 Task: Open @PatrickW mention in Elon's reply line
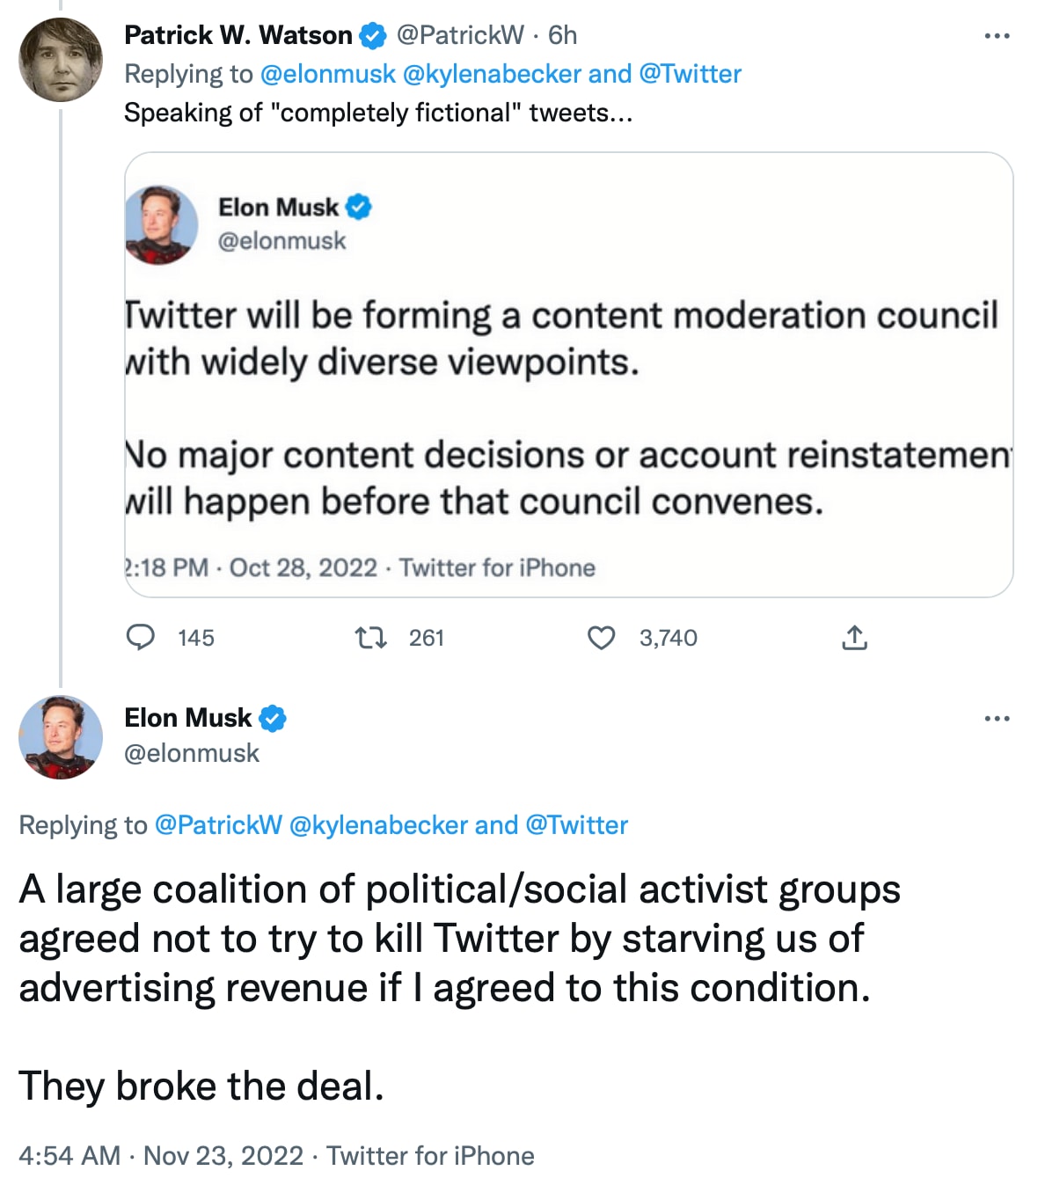(x=218, y=825)
